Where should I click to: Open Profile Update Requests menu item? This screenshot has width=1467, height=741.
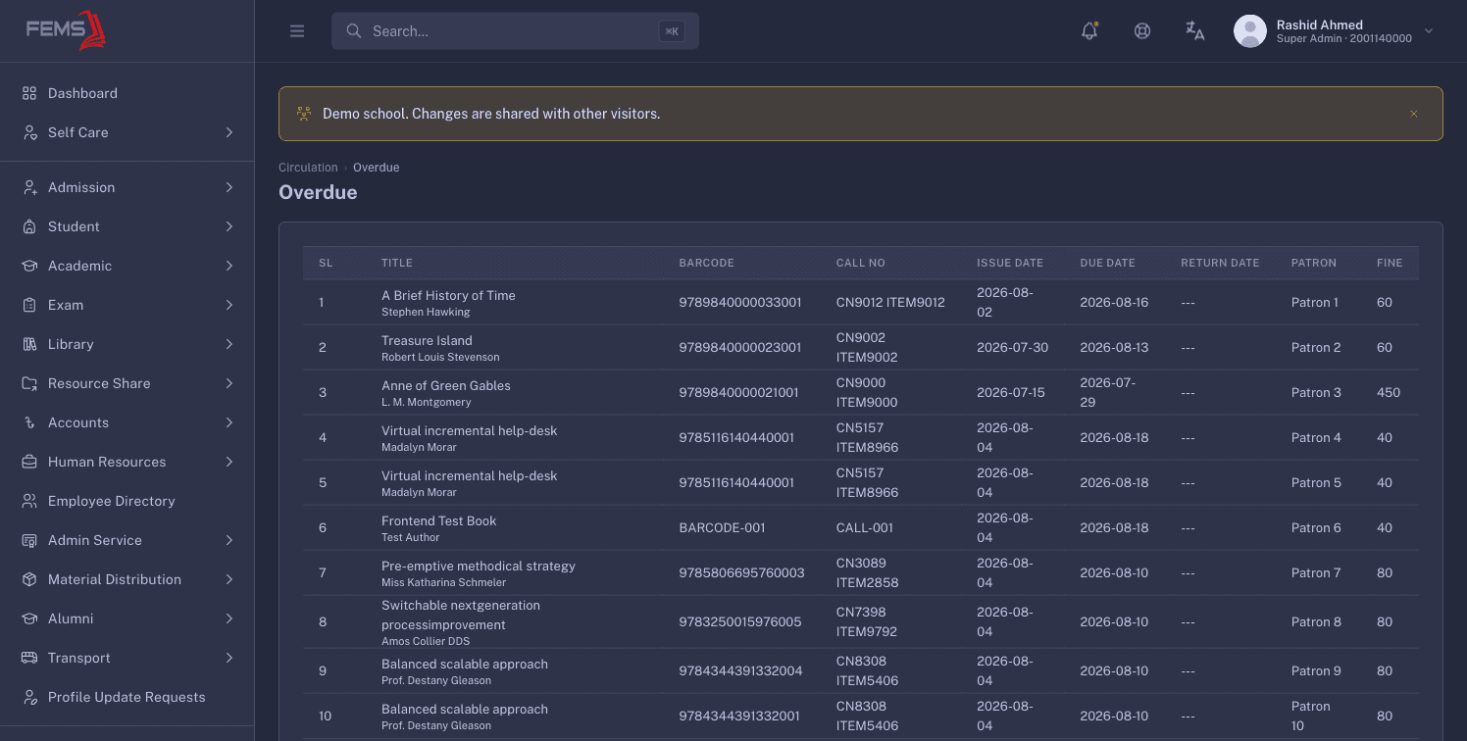tap(126, 697)
